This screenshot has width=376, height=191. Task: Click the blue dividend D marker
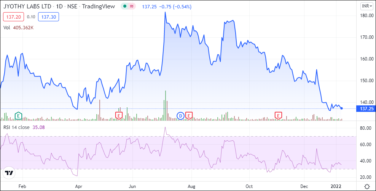pos(180,116)
